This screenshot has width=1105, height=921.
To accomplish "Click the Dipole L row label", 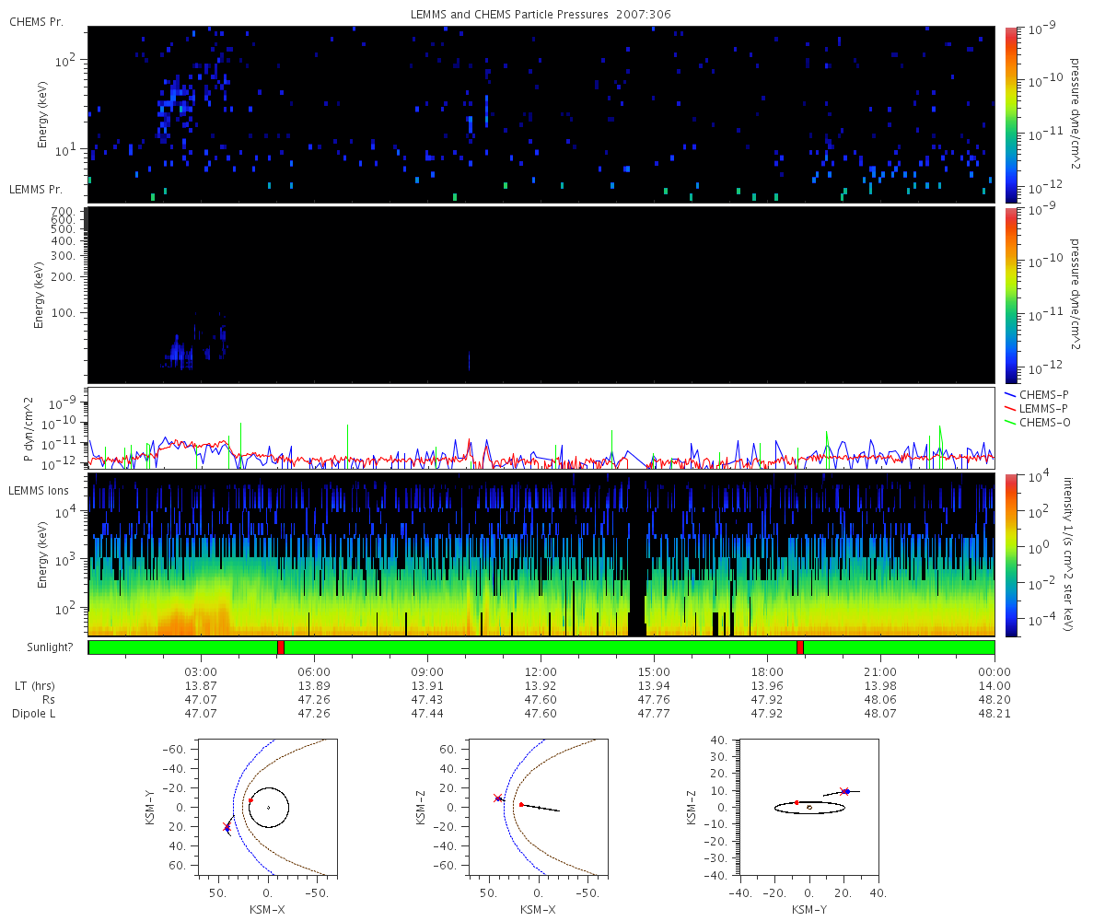I will click(33, 714).
